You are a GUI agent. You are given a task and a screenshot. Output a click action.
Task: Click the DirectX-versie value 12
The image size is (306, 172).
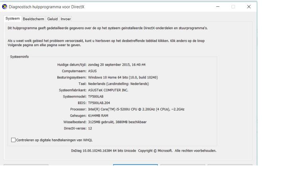point(90,128)
